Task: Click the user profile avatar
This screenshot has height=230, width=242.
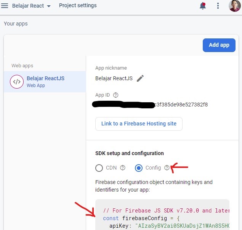Action: click(x=234, y=6)
